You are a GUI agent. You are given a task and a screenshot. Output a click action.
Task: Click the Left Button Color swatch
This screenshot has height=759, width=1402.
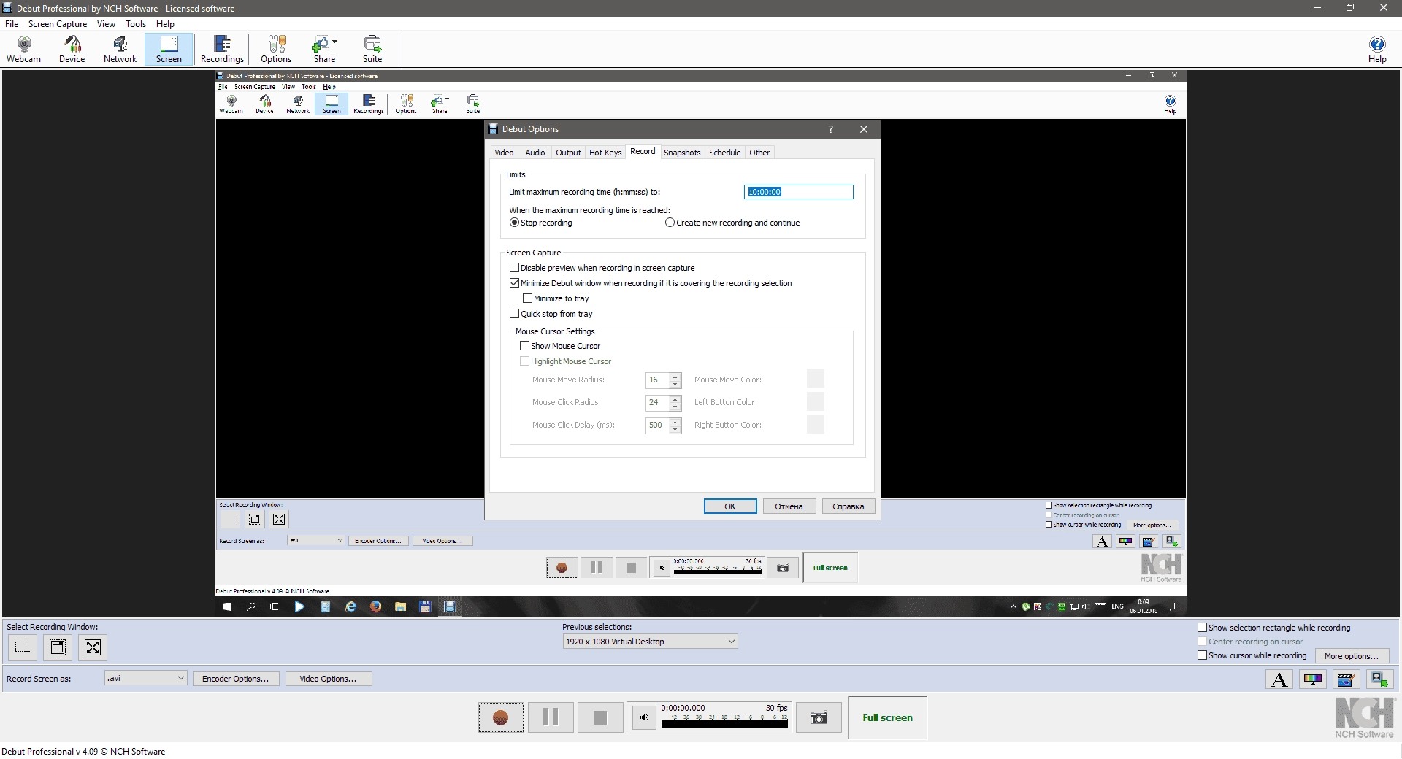coord(816,402)
